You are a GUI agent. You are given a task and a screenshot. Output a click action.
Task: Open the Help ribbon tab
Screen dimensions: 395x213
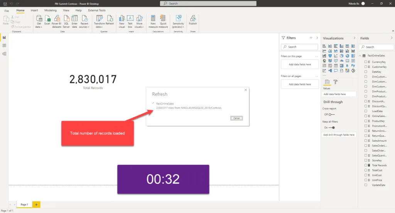[78, 10]
